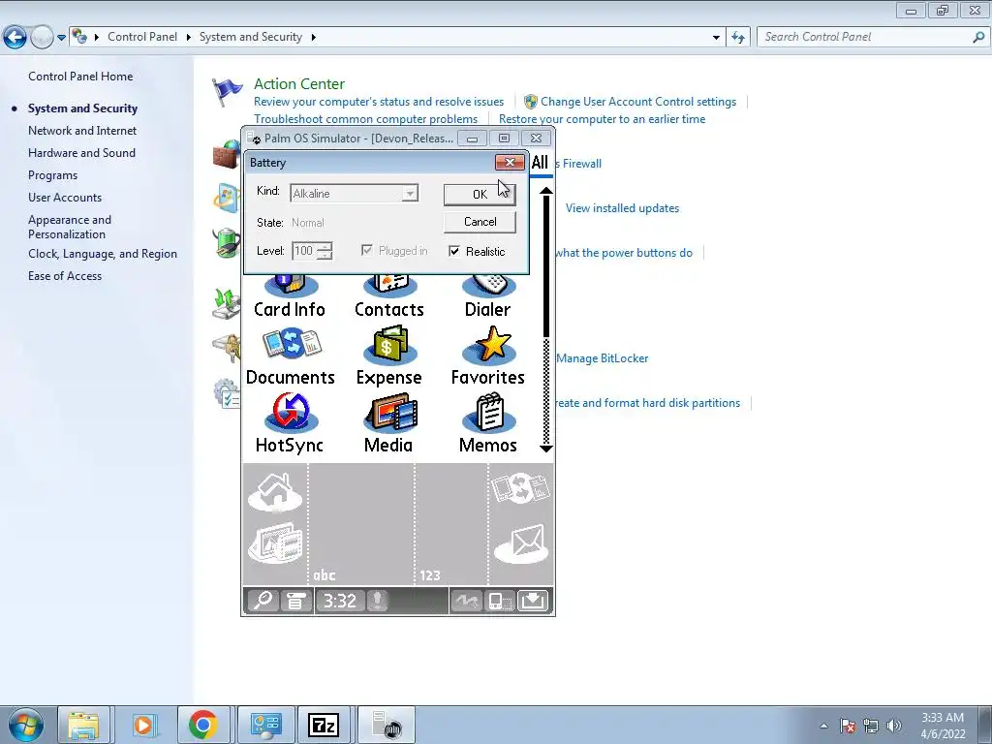The image size is (992, 744).
Task: Expand the arrow after Control Panel breadcrumb
Action: (189, 38)
